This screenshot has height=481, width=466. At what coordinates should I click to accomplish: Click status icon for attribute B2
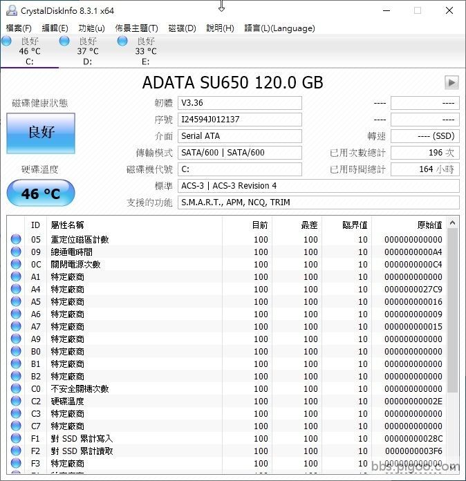coord(16,376)
